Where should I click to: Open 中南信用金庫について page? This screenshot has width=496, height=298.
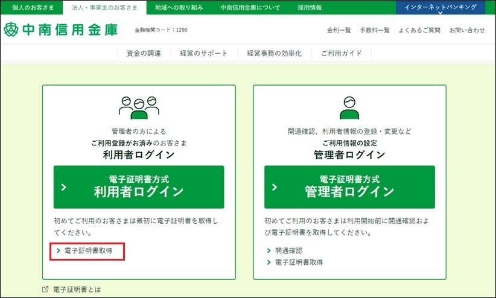tap(250, 7)
